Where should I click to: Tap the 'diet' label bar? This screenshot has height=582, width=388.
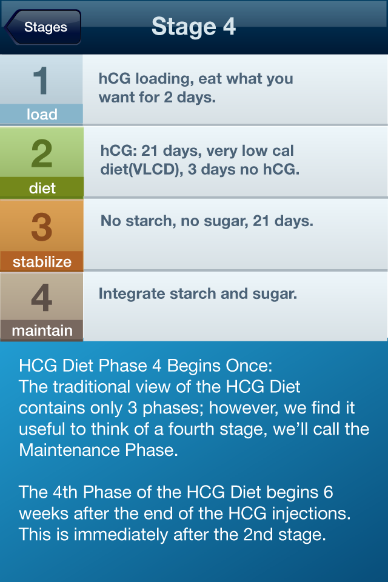tap(41, 189)
